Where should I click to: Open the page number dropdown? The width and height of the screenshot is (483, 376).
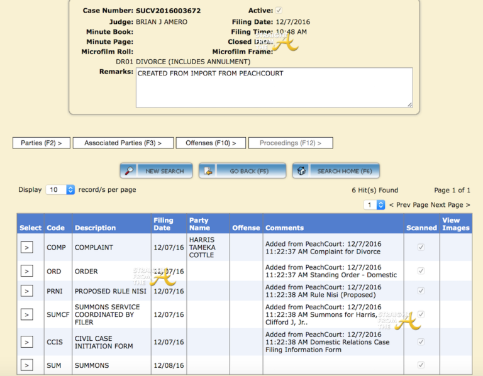tap(374, 205)
